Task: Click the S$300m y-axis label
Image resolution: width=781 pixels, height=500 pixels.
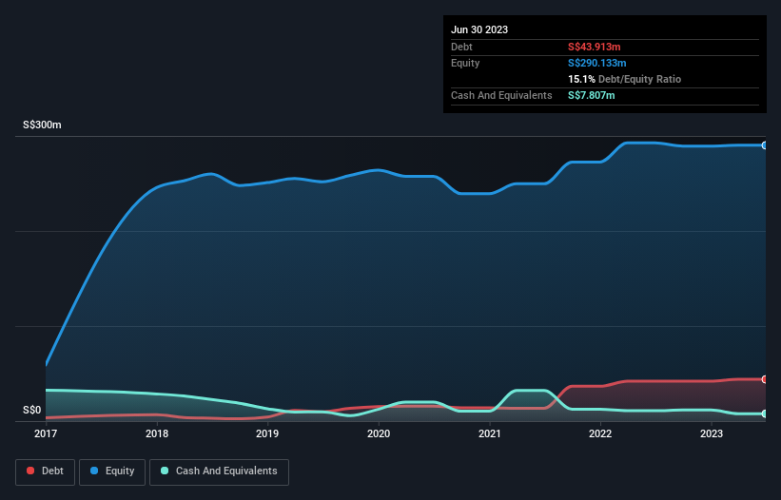Action: 42,125
